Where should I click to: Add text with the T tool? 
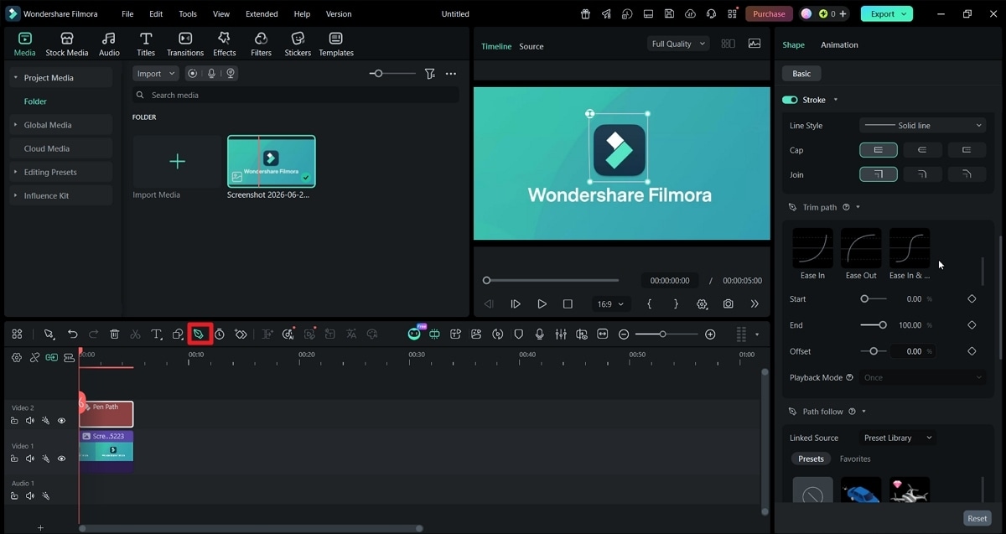coord(156,334)
